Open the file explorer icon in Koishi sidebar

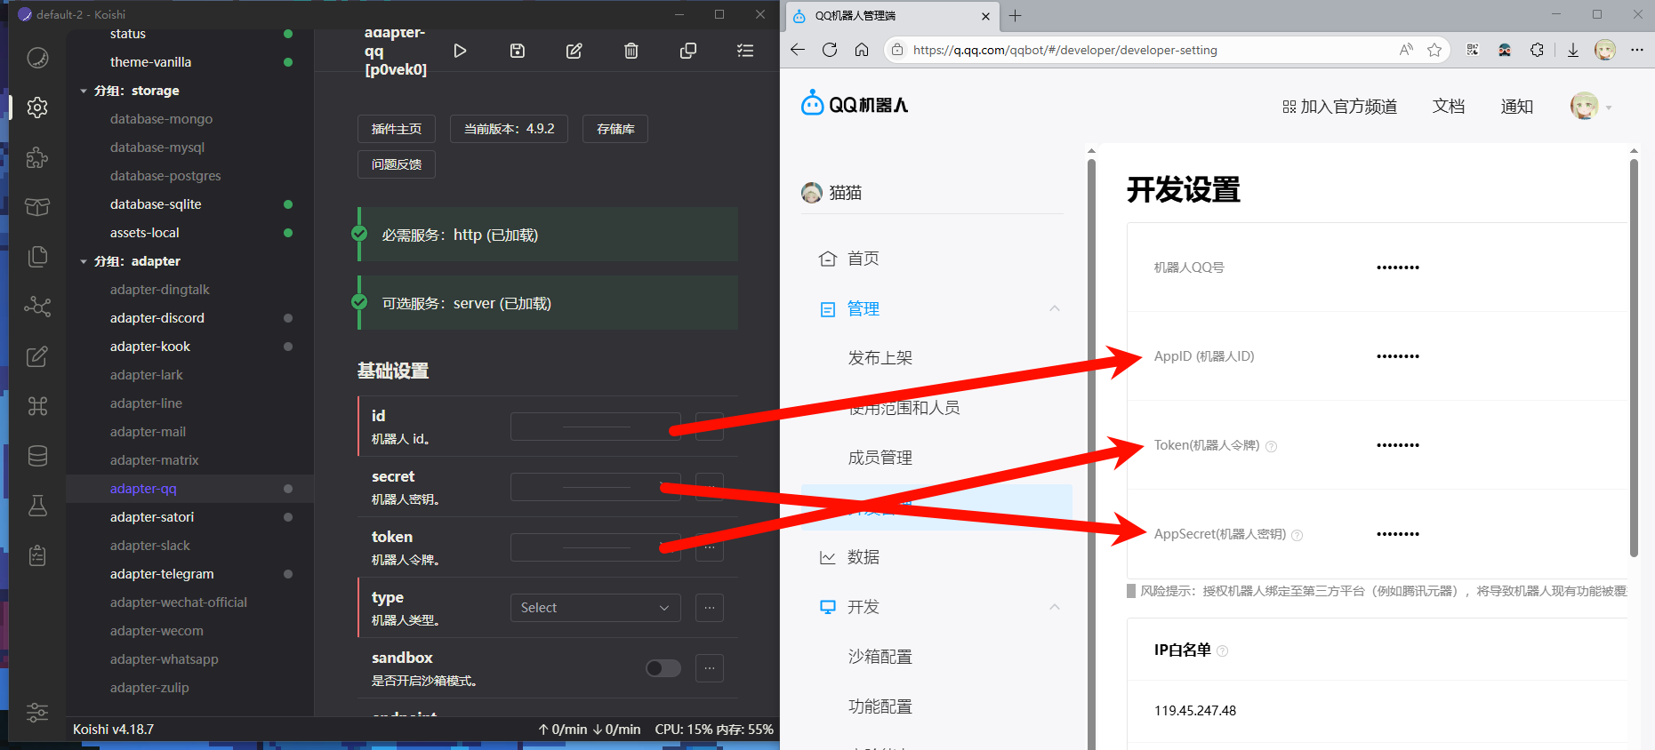(37, 257)
